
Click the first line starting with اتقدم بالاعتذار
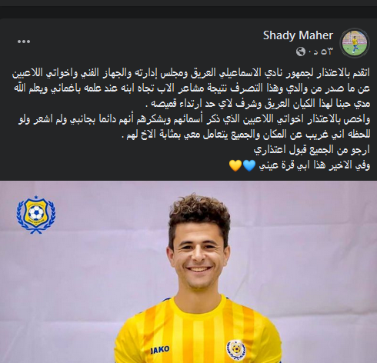191,73
